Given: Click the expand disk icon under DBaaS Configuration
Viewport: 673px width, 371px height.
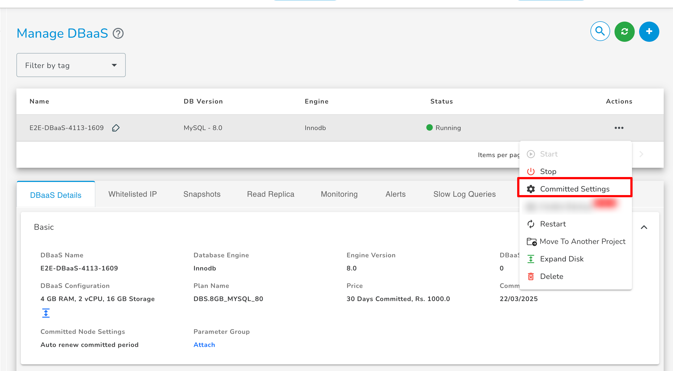Looking at the screenshot, I should click(x=46, y=313).
